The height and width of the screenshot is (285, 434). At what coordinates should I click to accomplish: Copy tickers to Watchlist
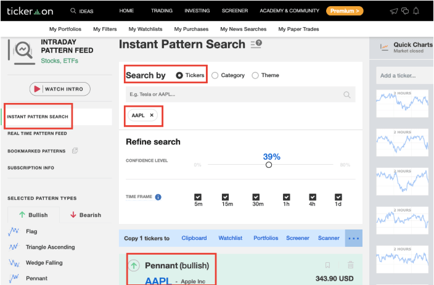pos(231,238)
